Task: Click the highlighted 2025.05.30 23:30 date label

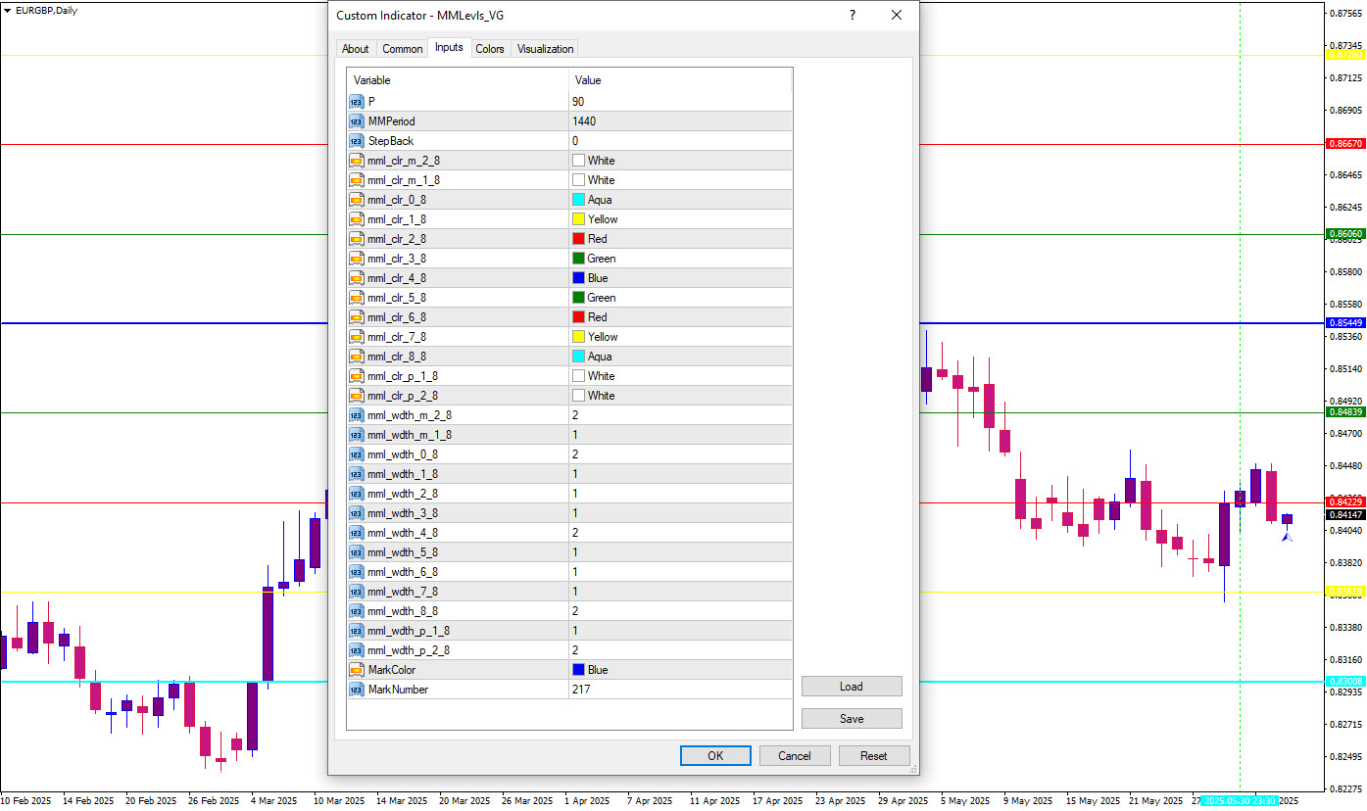Action: (x=1240, y=800)
